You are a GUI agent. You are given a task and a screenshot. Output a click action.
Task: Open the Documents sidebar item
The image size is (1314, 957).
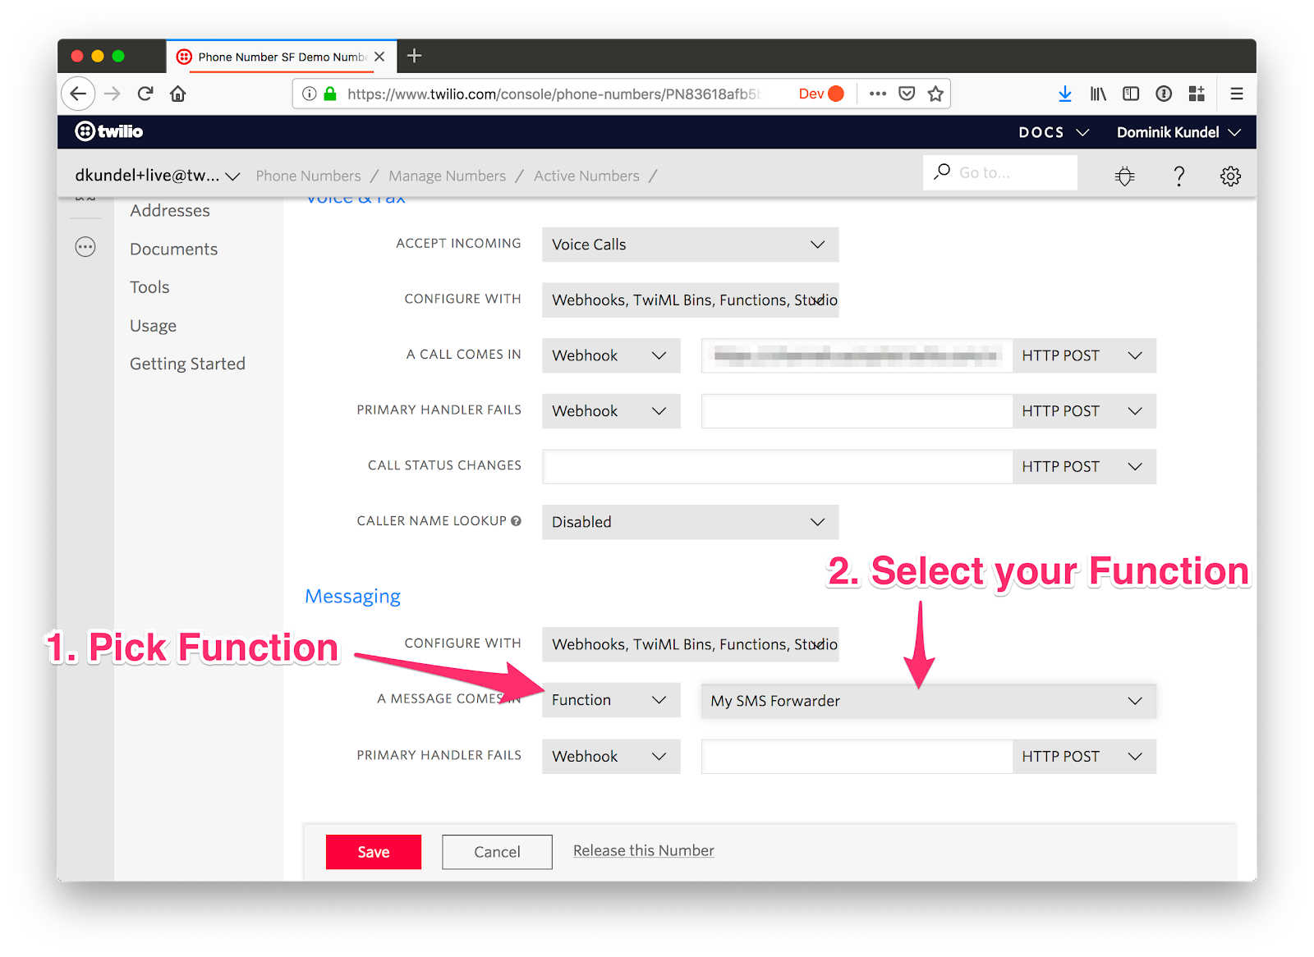click(x=174, y=250)
